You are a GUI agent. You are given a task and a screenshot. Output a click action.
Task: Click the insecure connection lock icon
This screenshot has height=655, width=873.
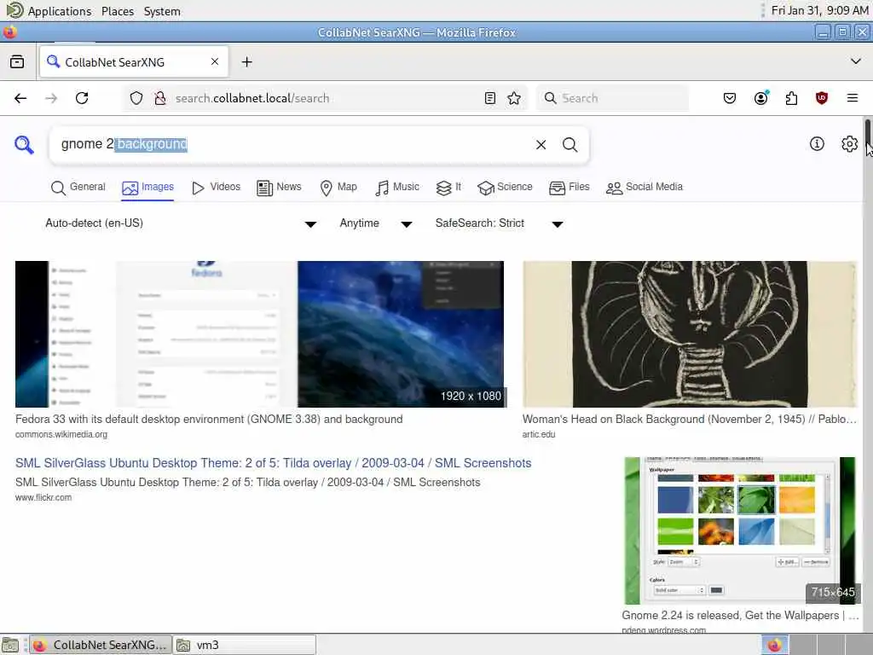(160, 98)
